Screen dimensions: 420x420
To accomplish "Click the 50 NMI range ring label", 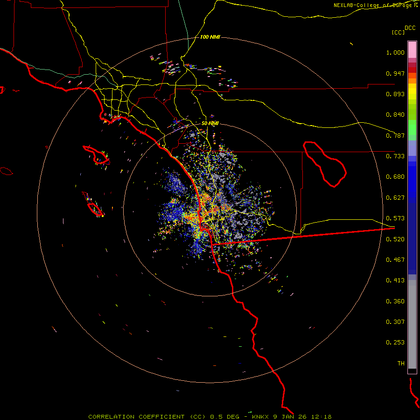I will [210, 123].
